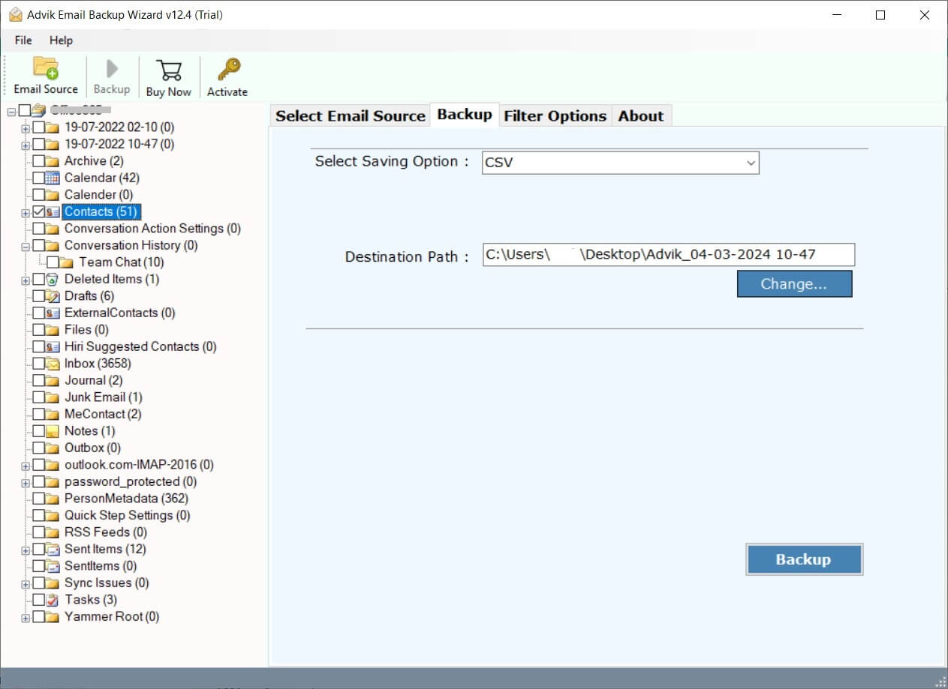Click the Notes yellow note icon
Viewport: 948px width, 689px height.
click(x=53, y=431)
